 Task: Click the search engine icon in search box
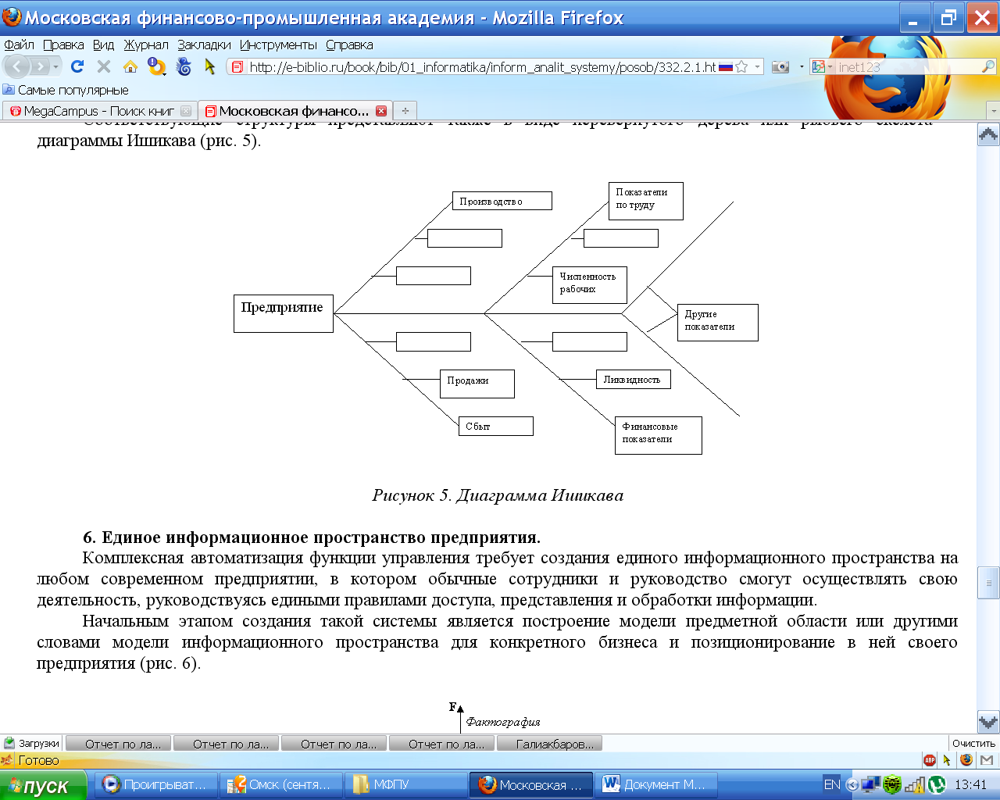[x=818, y=67]
